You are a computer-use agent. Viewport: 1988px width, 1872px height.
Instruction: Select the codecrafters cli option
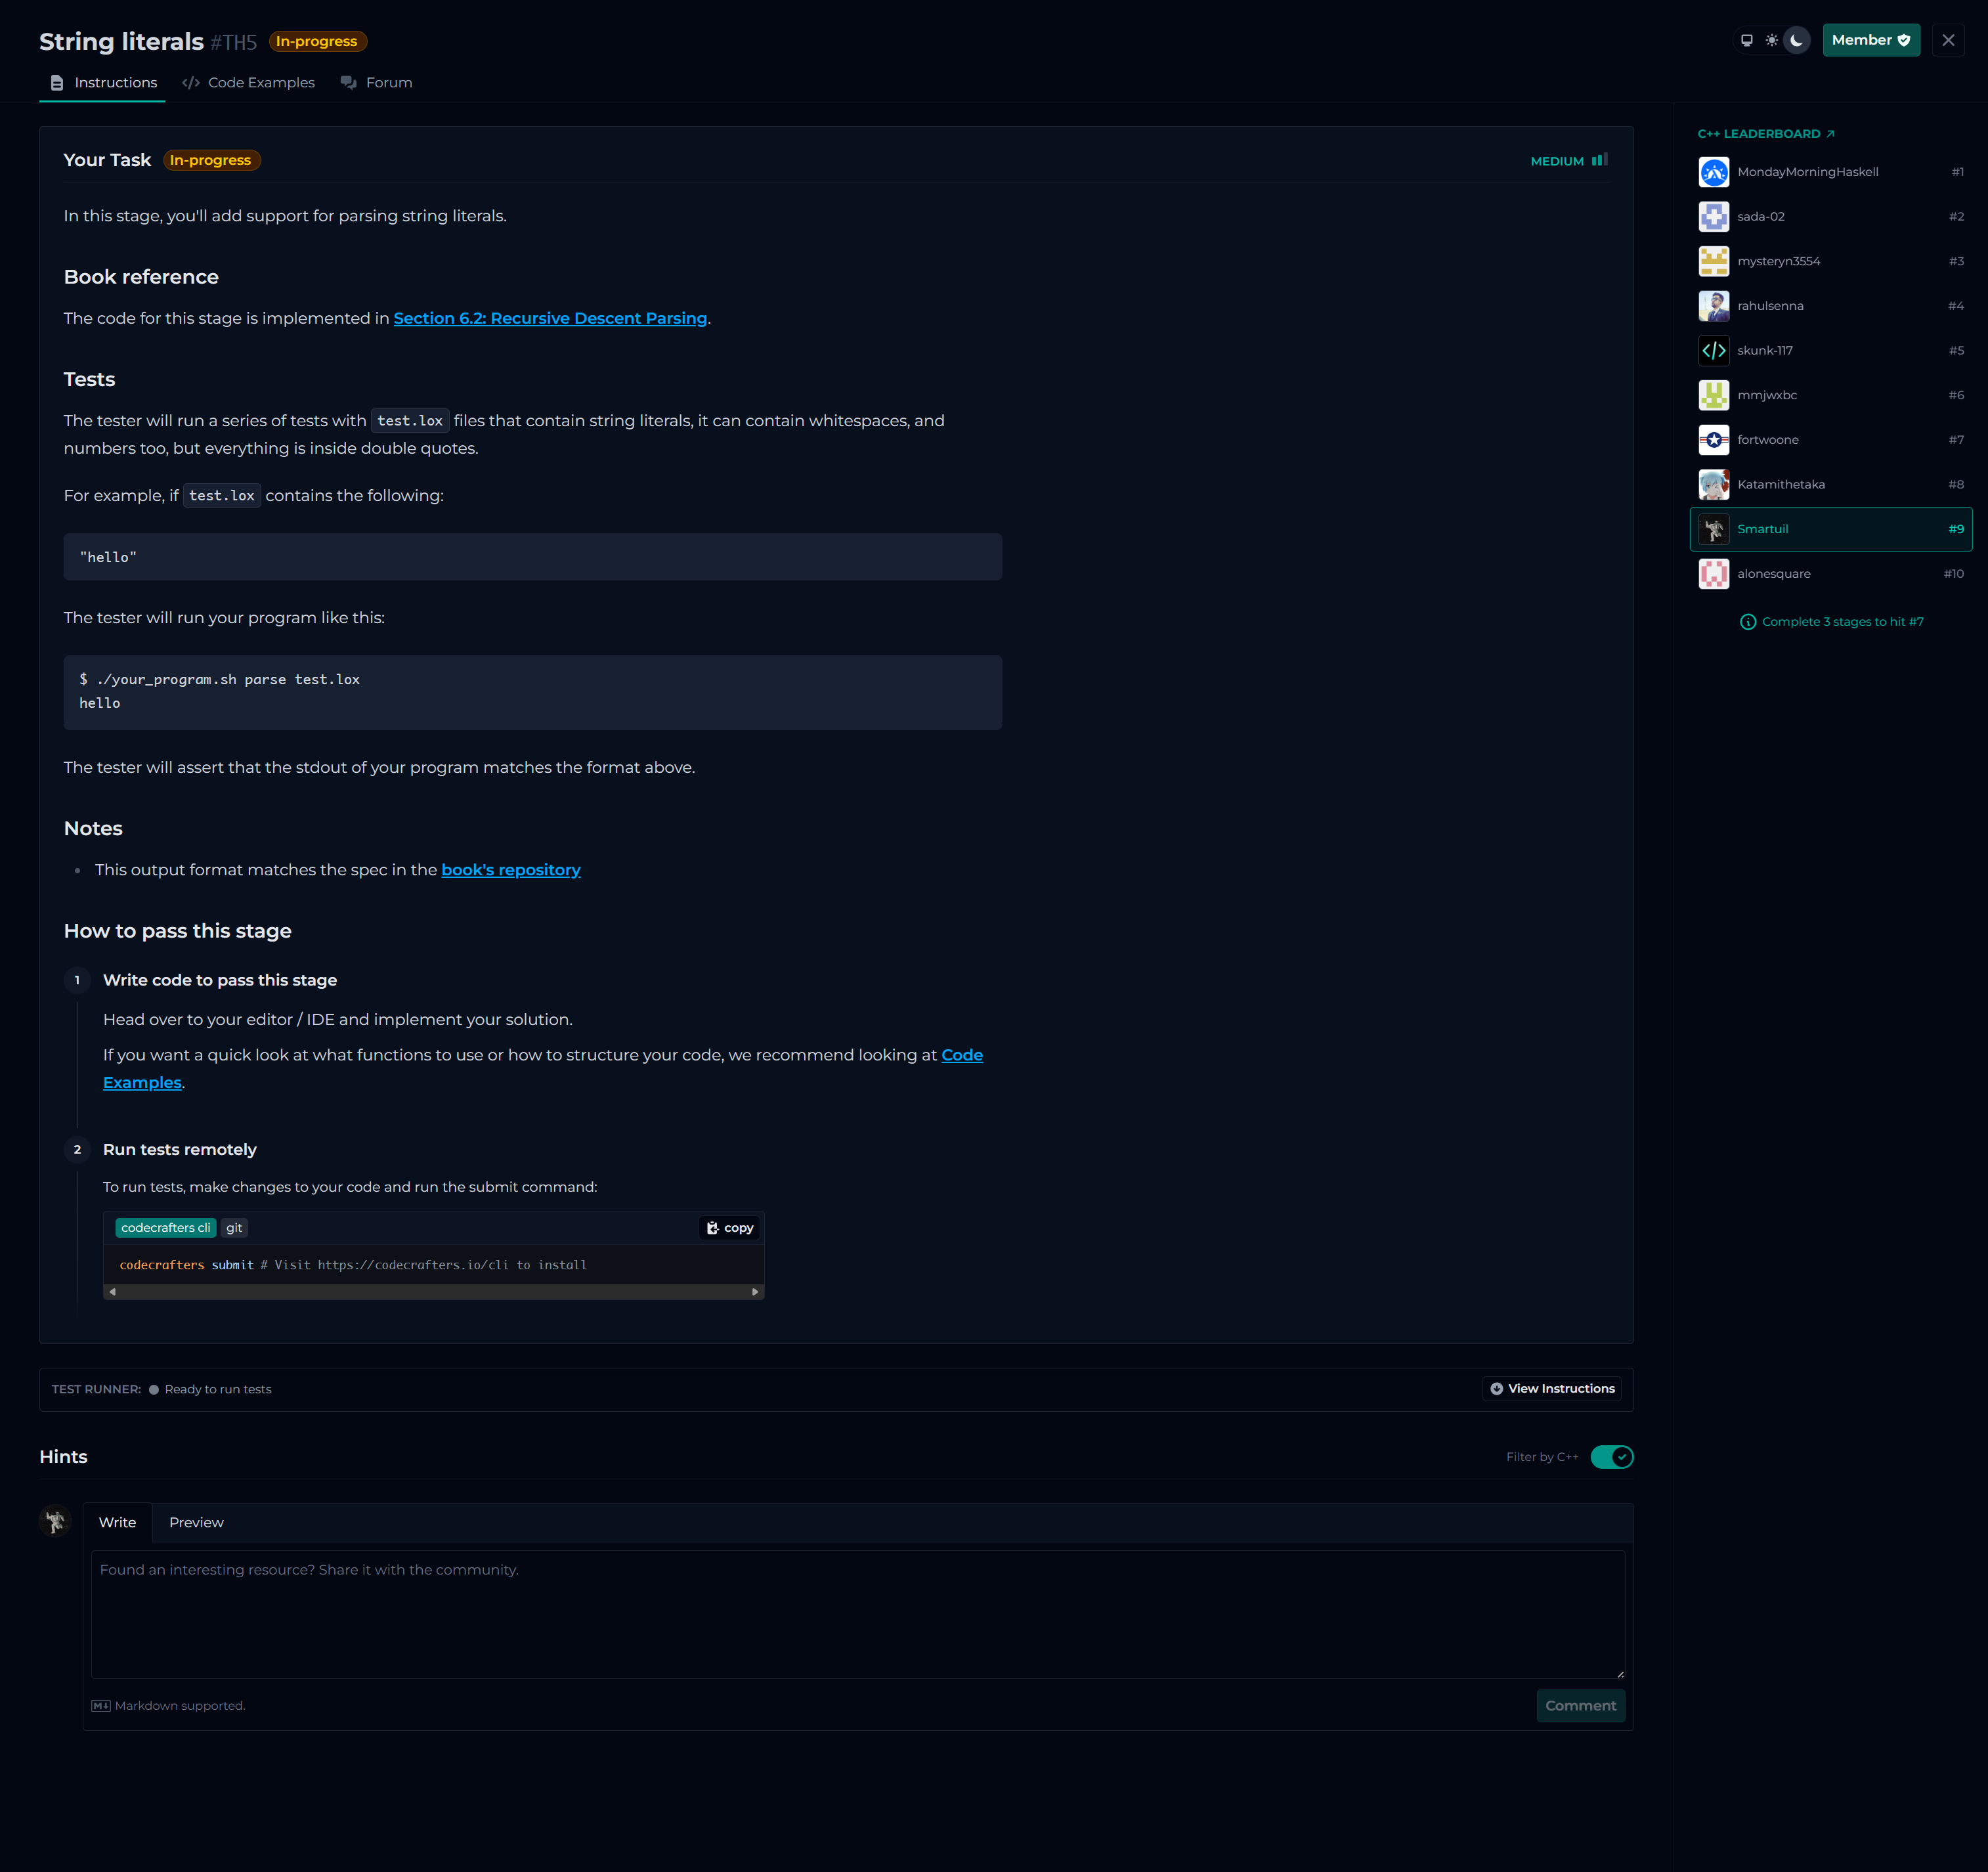[165, 1228]
